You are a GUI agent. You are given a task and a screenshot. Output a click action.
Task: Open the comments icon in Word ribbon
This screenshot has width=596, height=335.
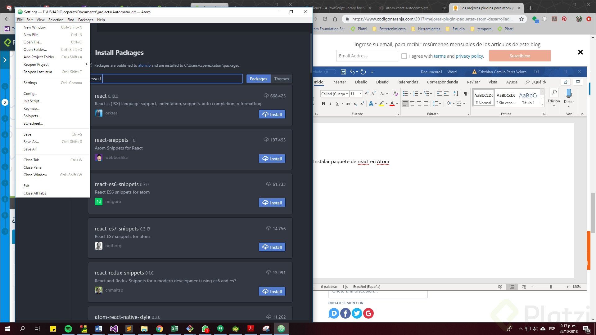coord(578,82)
